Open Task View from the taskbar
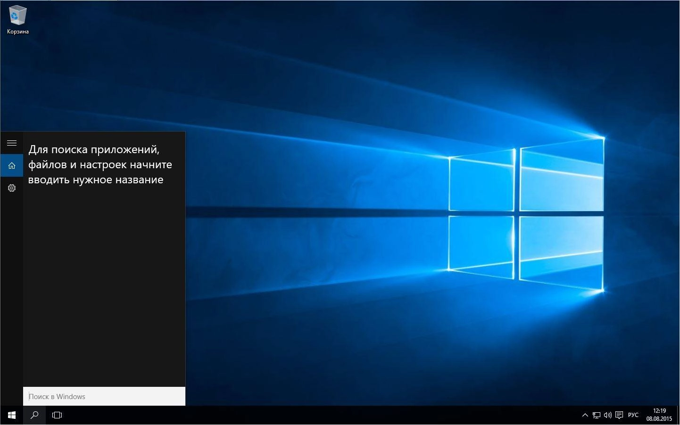 (x=57, y=415)
